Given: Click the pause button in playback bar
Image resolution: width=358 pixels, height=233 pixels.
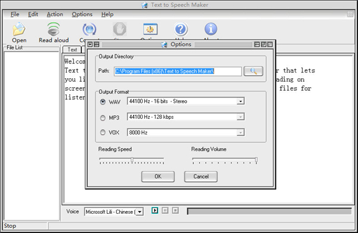Looking at the screenshot, I should [165, 210].
